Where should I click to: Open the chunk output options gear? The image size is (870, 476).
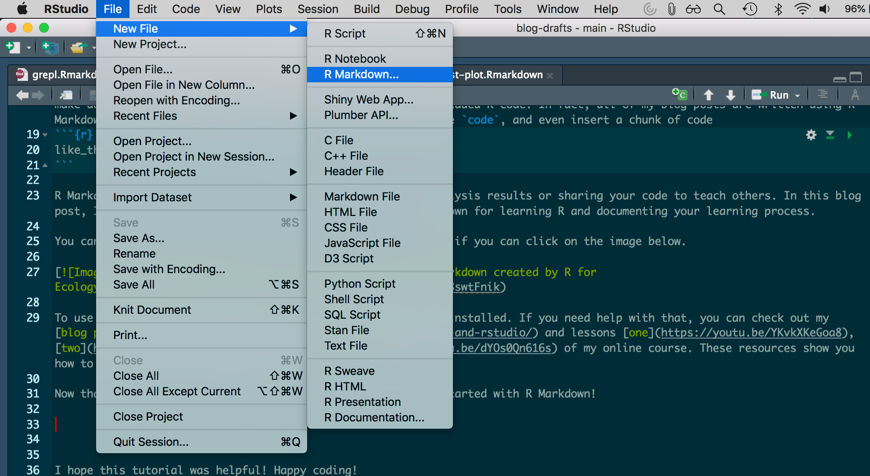click(x=811, y=135)
